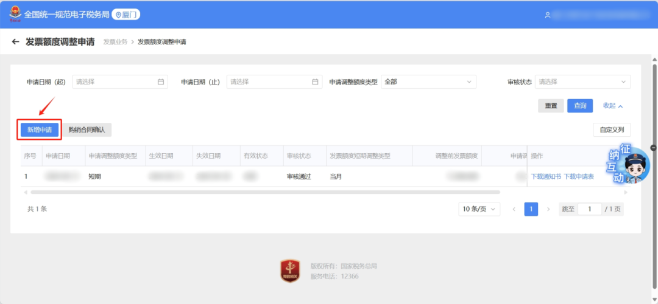This screenshot has height=304, width=658.
Task: Click the 短期 cell in row 1
Action: pos(94,177)
